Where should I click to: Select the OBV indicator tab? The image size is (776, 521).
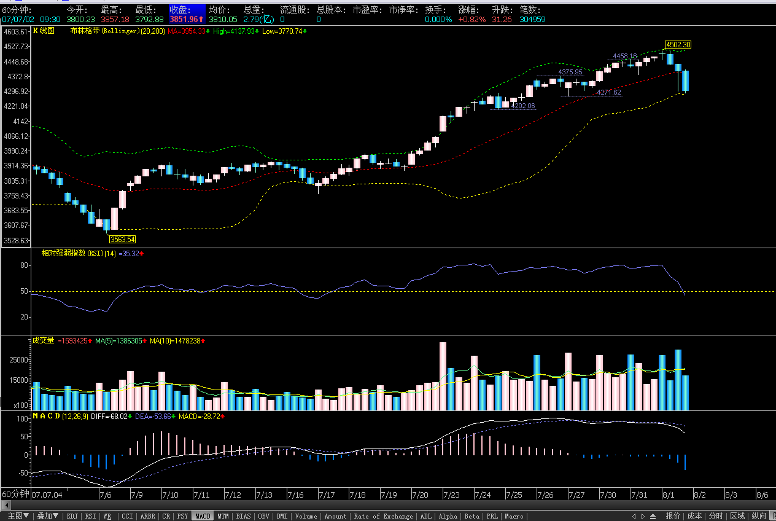(x=263, y=517)
